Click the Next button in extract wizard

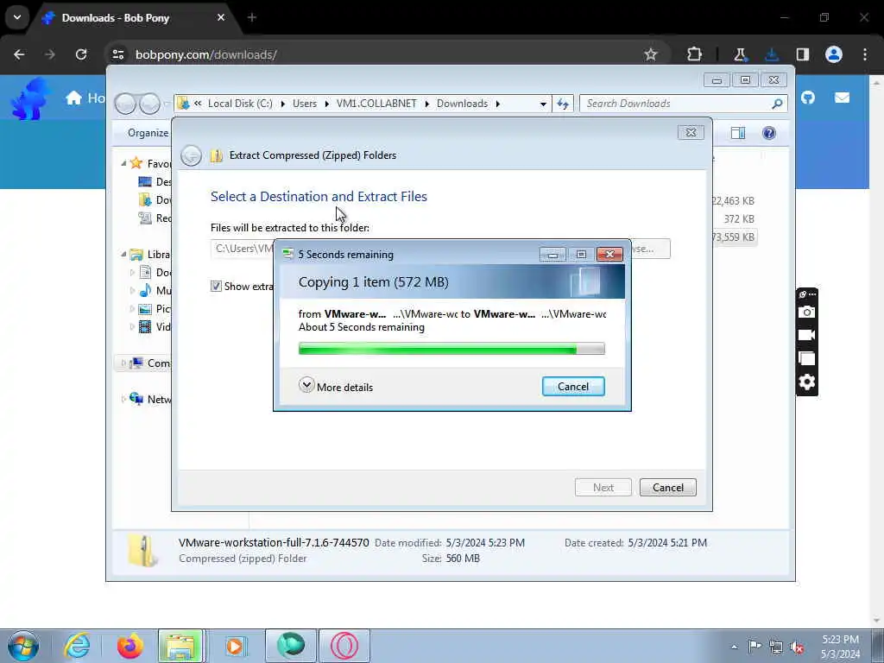(x=603, y=487)
